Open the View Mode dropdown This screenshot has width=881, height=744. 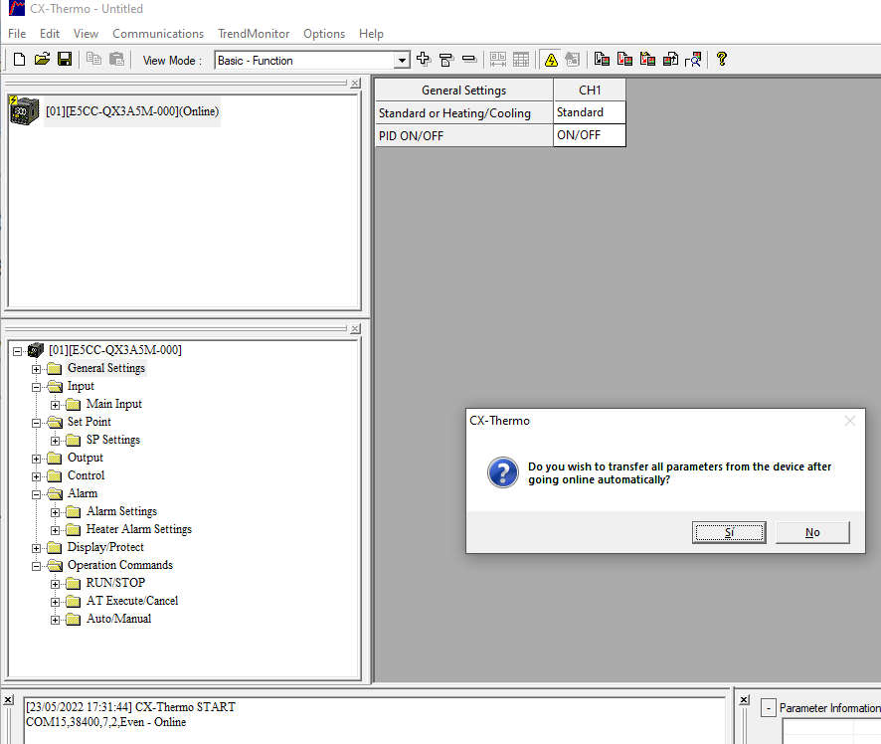[402, 60]
